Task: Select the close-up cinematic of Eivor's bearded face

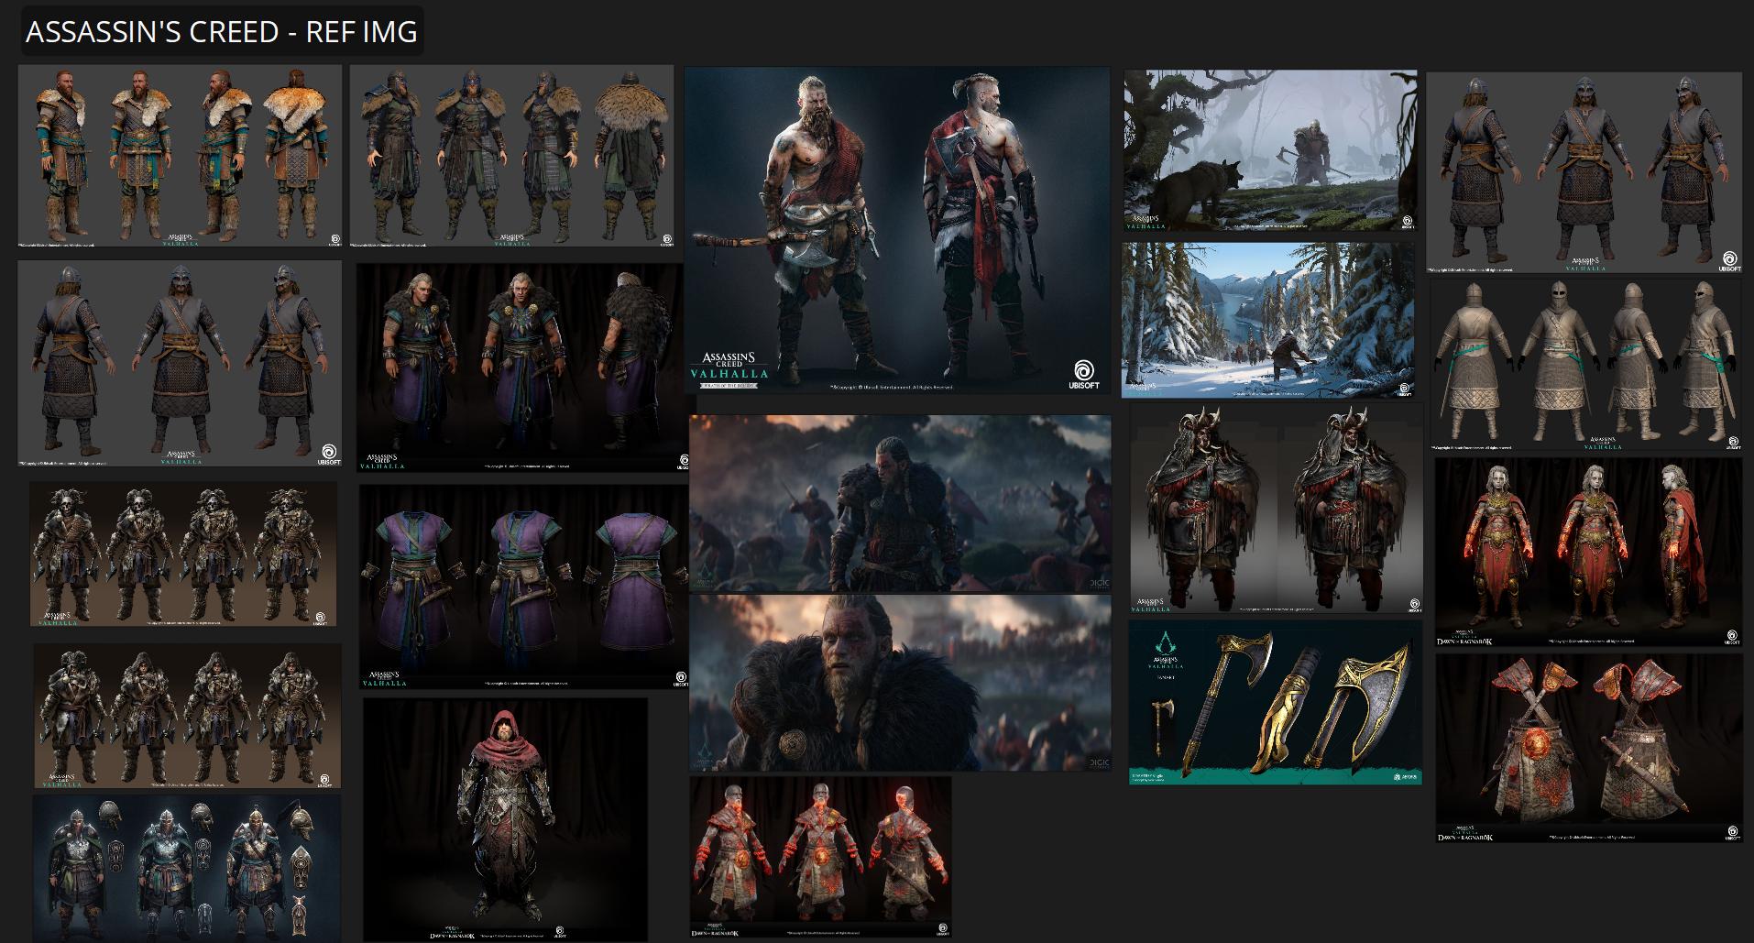Action: (900, 683)
